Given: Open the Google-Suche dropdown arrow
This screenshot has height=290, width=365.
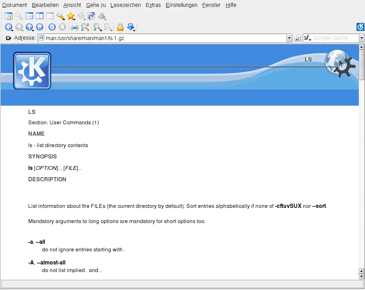Looking at the screenshot, I should point(362,38).
